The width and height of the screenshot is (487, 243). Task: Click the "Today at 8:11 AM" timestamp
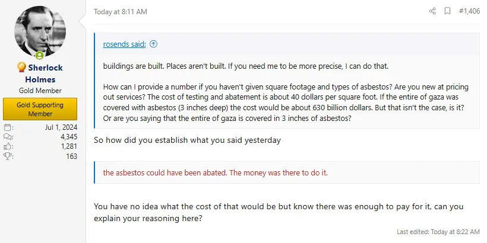(x=120, y=12)
